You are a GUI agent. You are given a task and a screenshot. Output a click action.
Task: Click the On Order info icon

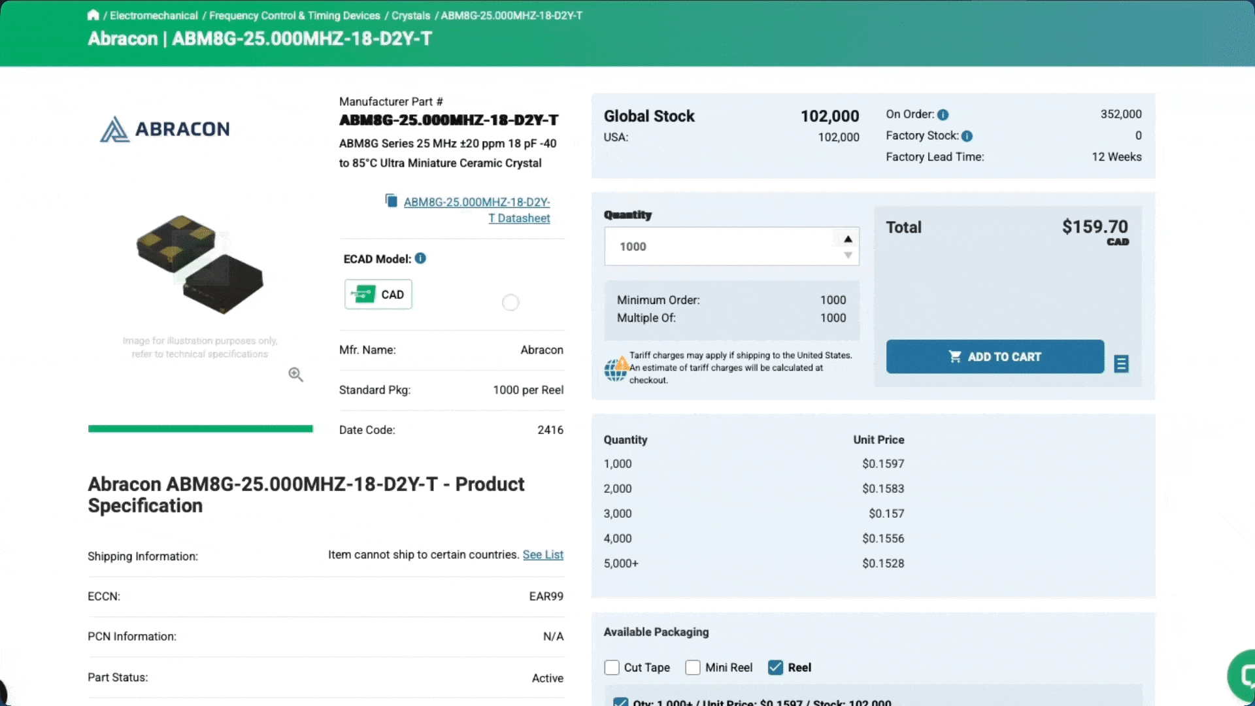pos(943,114)
